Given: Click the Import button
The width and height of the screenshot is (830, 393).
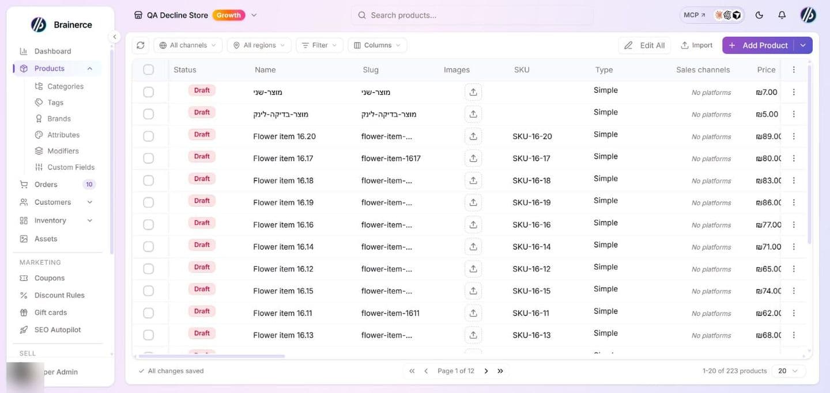Looking at the screenshot, I should click(x=696, y=45).
